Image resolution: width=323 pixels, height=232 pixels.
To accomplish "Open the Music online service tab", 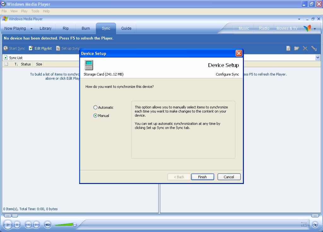I will [244, 28].
